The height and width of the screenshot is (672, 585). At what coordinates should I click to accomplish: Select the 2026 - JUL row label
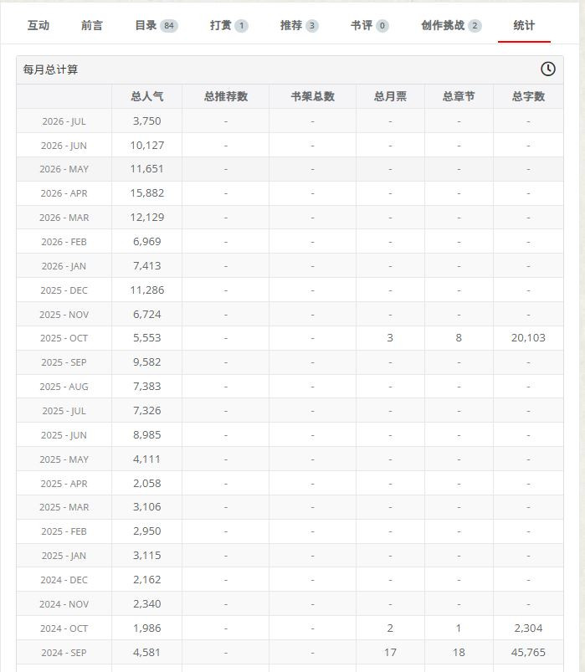[x=64, y=121]
